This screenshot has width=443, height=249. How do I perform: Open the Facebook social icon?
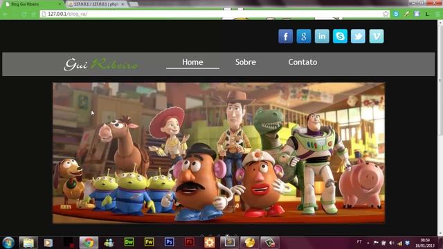pyautogui.click(x=285, y=36)
